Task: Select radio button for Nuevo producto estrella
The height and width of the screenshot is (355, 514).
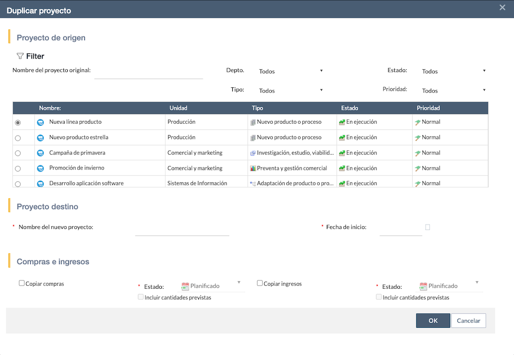Action: coord(18,138)
